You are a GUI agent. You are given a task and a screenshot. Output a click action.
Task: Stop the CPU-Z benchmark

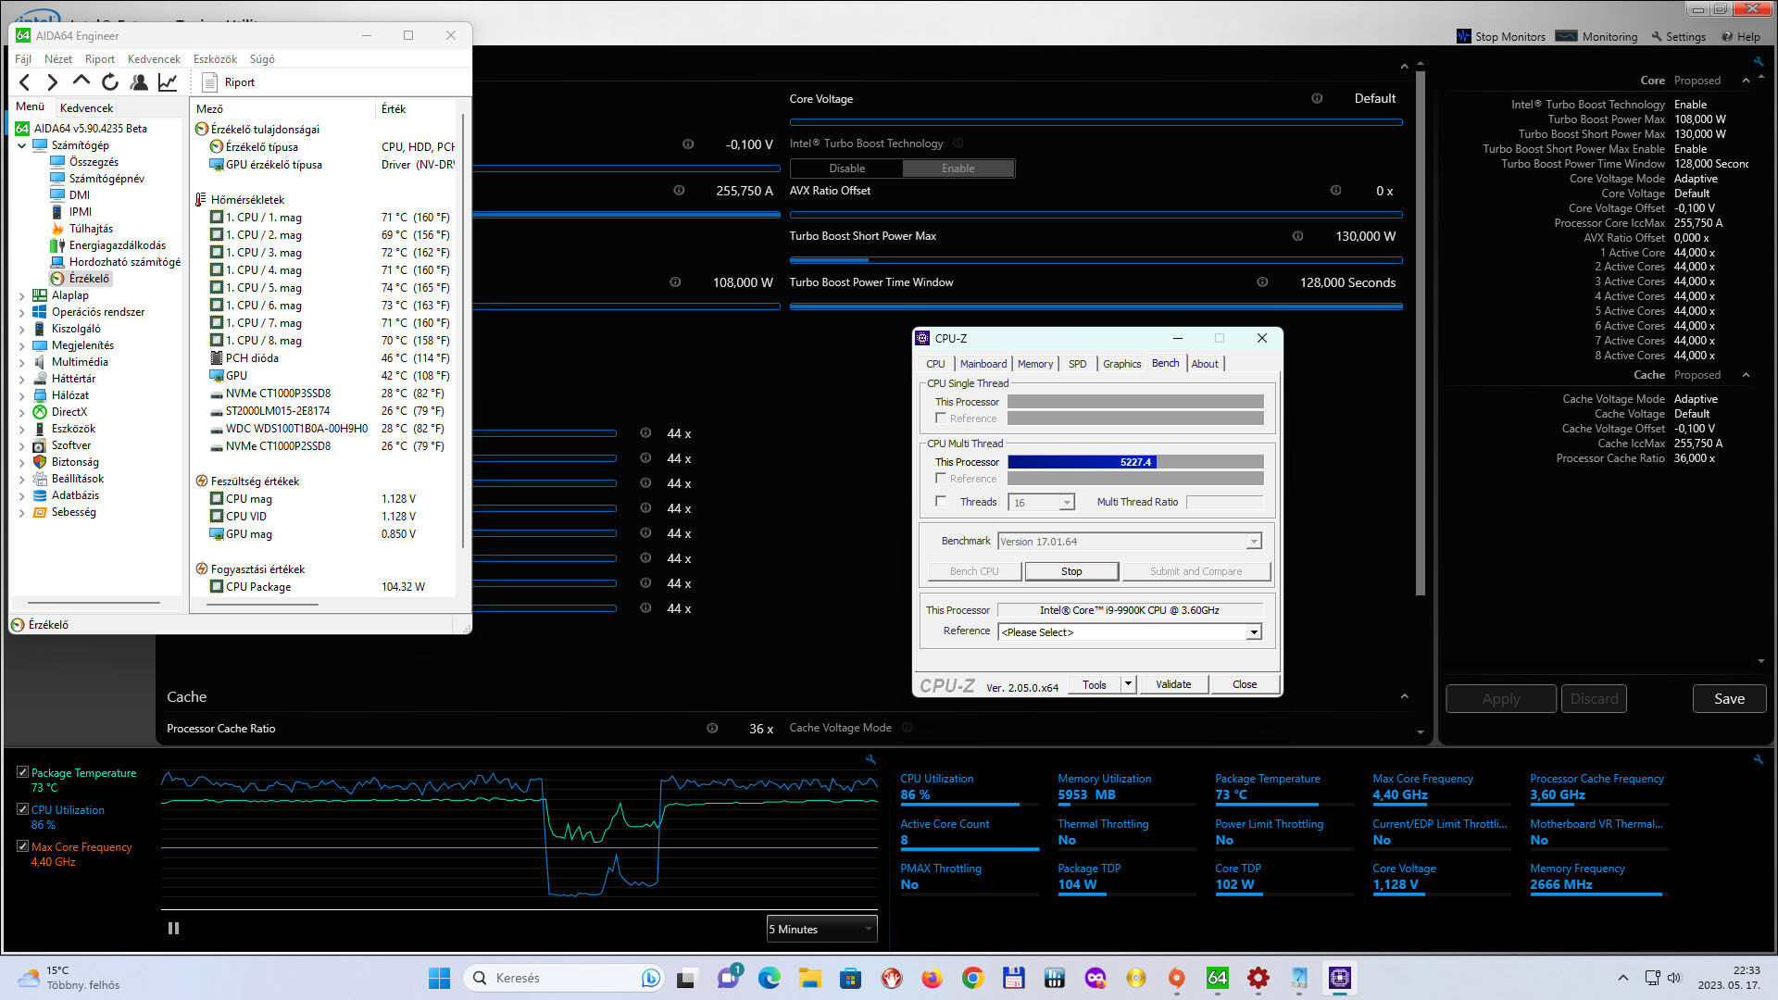(x=1071, y=571)
